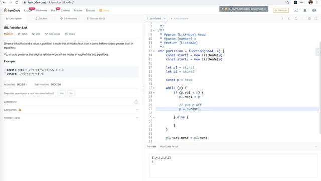Go back using browser back arrow
The width and height of the screenshot is (321, 181).
[4, 2]
